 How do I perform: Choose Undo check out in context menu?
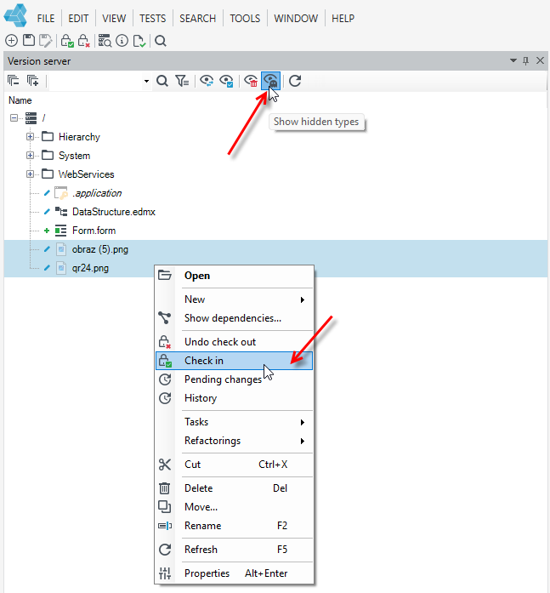tap(235, 342)
